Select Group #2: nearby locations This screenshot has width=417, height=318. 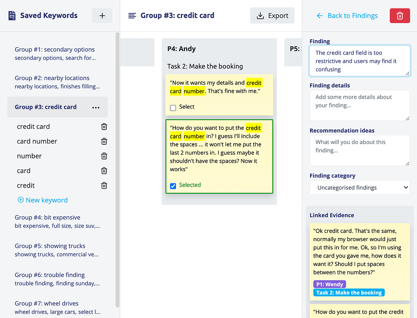pyautogui.click(x=57, y=82)
